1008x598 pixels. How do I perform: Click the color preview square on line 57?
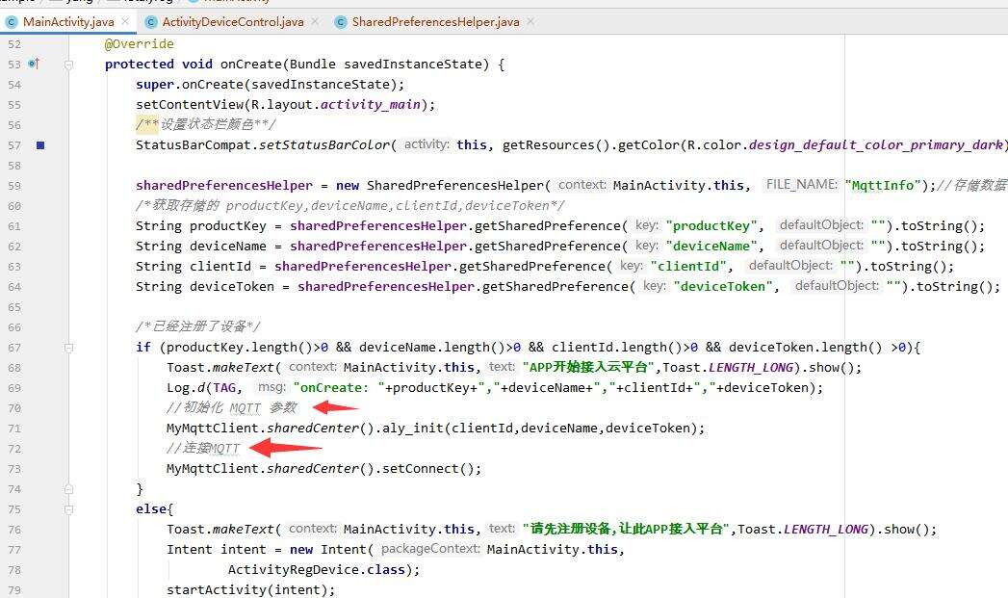39,145
